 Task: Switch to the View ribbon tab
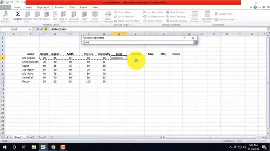[x=95, y=8]
